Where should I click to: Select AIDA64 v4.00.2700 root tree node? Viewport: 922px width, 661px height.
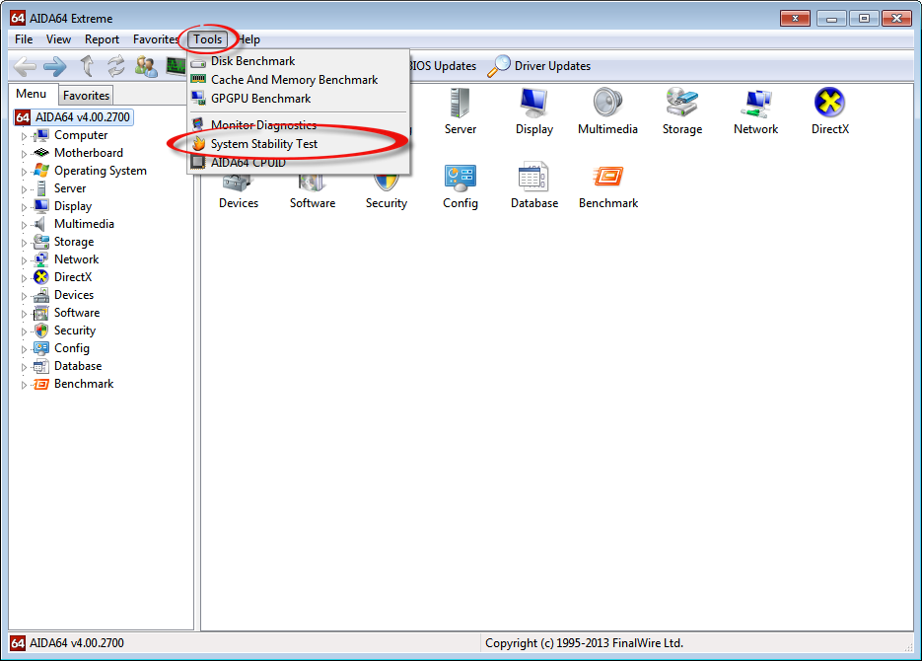point(74,117)
